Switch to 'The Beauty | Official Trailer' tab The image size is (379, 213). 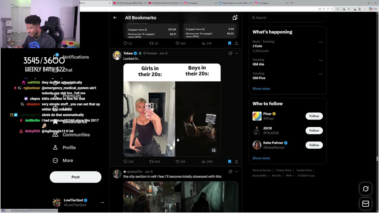130,3
